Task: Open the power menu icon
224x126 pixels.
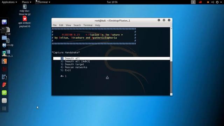Action: coord(217,2)
